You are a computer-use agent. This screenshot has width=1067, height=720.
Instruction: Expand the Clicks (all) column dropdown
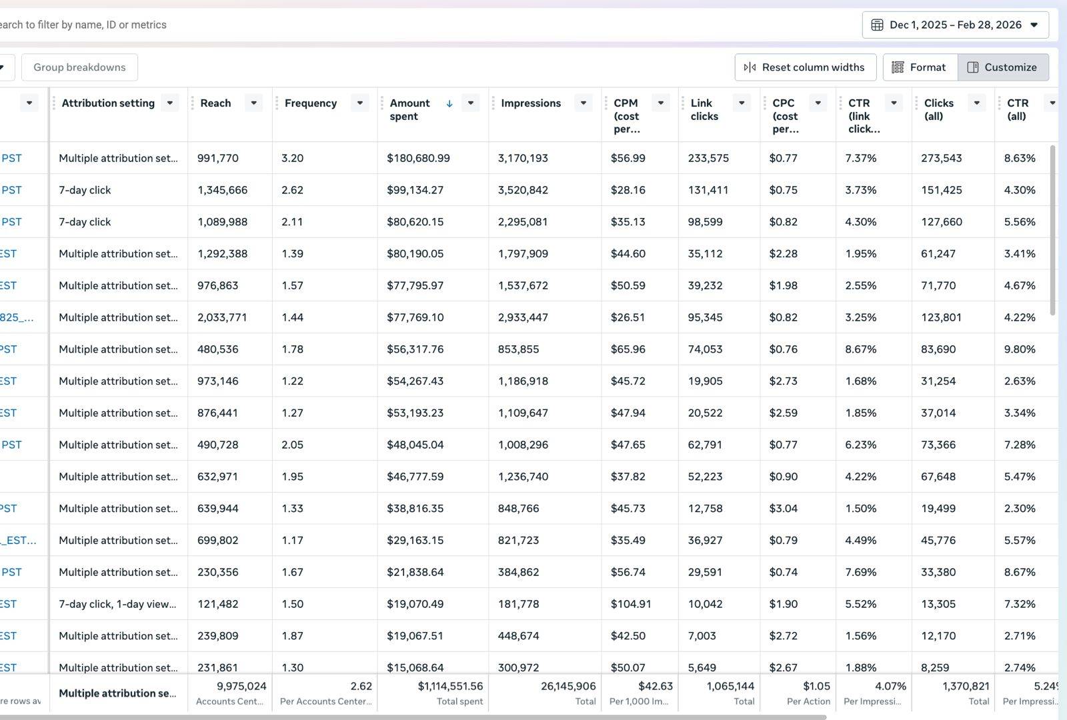tap(977, 103)
